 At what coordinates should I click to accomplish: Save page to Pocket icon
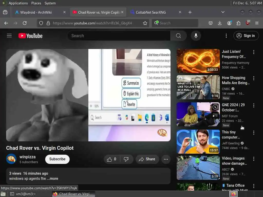[211, 23]
